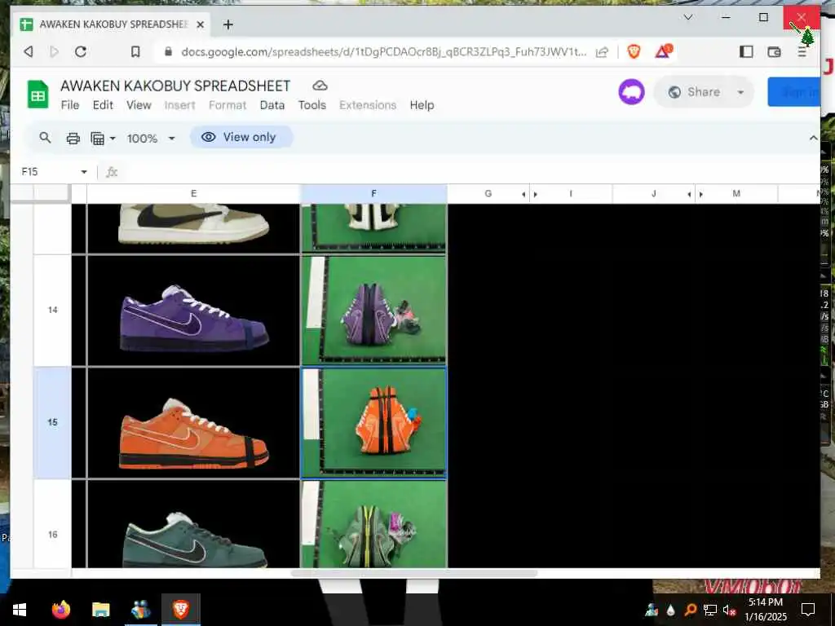Click the Brave Rewards triangle icon

point(664,51)
